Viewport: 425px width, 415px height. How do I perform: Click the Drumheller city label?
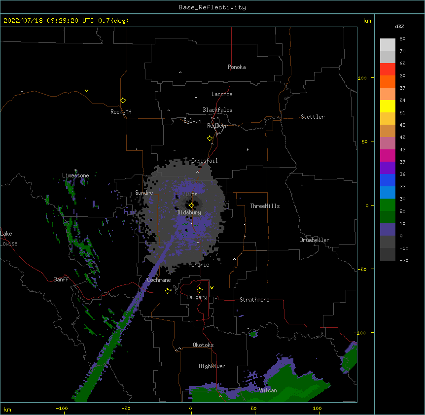(x=315, y=240)
